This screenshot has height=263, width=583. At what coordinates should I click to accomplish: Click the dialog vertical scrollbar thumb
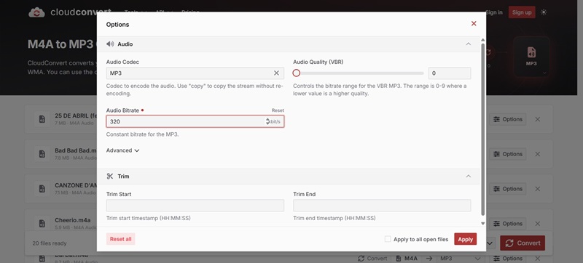point(483,129)
